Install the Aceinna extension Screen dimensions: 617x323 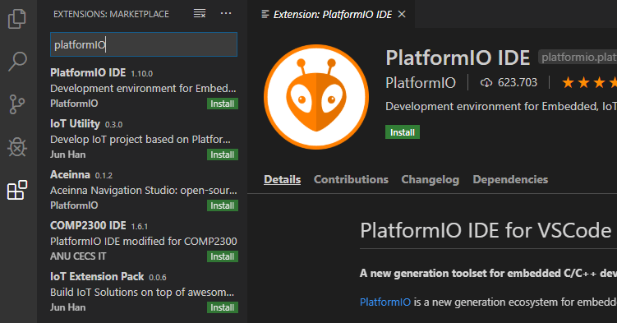[x=223, y=205]
